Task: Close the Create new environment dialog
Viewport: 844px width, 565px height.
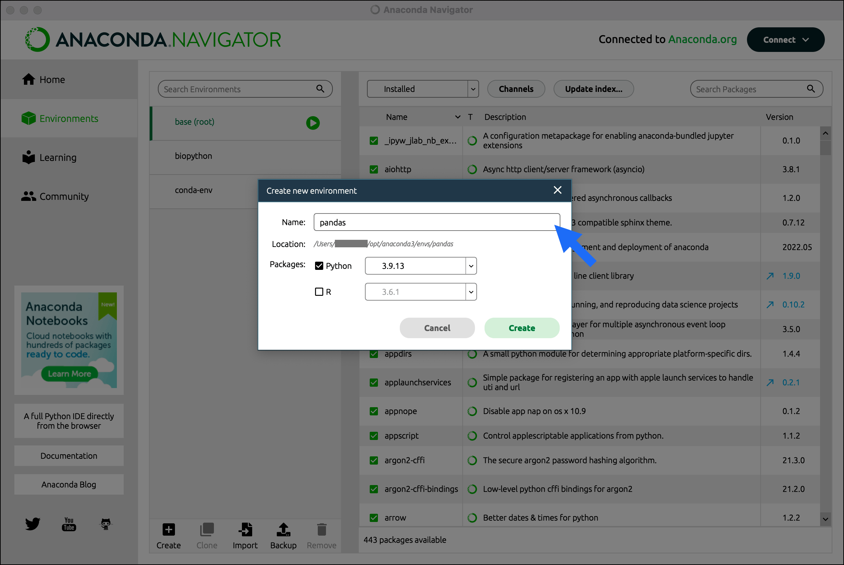Action: point(558,190)
